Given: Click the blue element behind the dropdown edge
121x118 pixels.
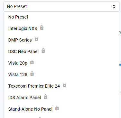Looking at the screenshot, I should point(120,65).
